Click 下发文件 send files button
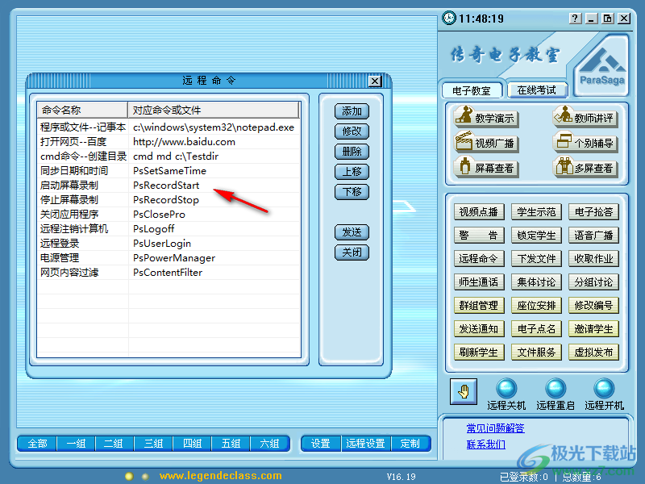Viewport: 645px width, 484px height. (536, 259)
